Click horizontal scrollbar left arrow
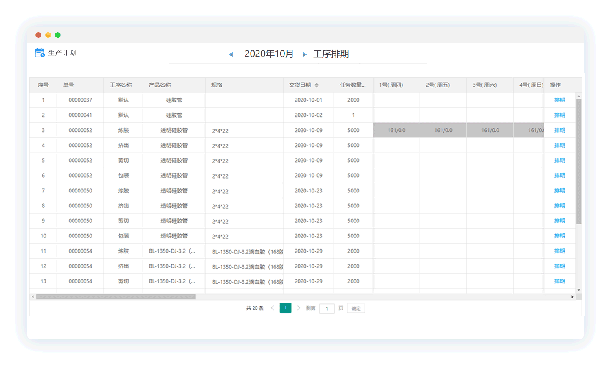Screen dimensions: 611x366 tap(33, 297)
